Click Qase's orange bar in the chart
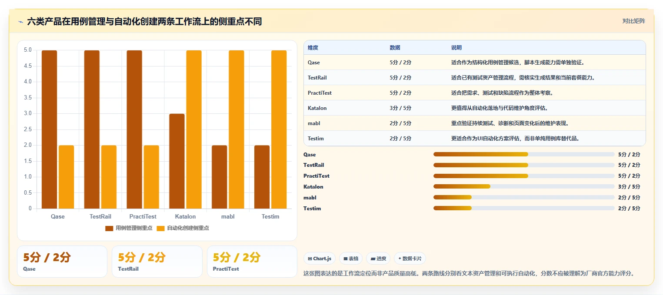 coord(67,177)
